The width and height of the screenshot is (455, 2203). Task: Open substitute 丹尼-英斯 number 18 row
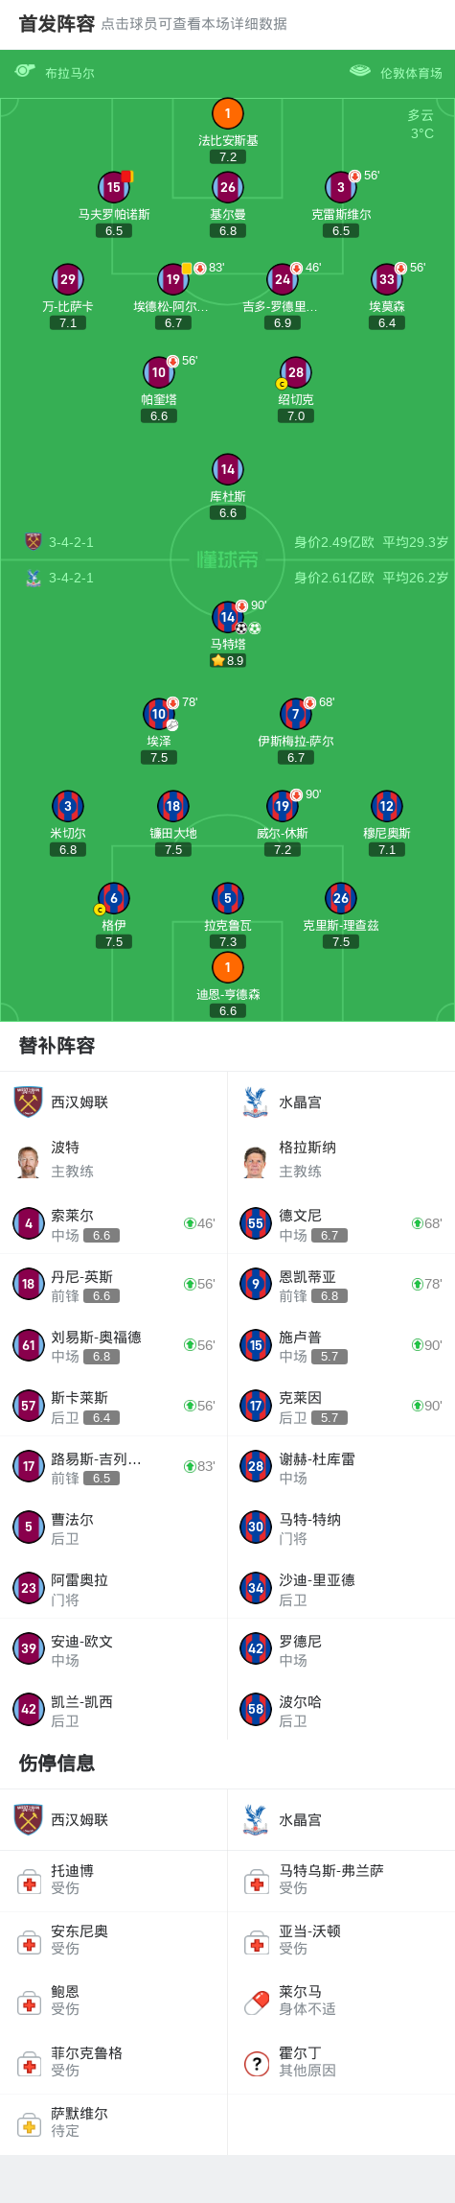tap(114, 1284)
